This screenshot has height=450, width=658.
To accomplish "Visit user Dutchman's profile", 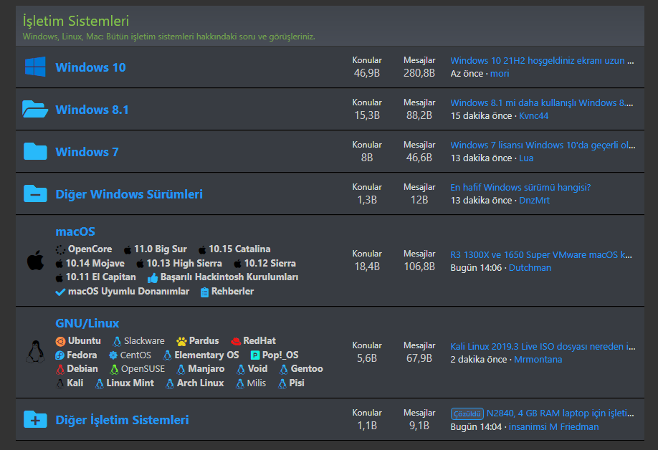I will pos(530,268).
